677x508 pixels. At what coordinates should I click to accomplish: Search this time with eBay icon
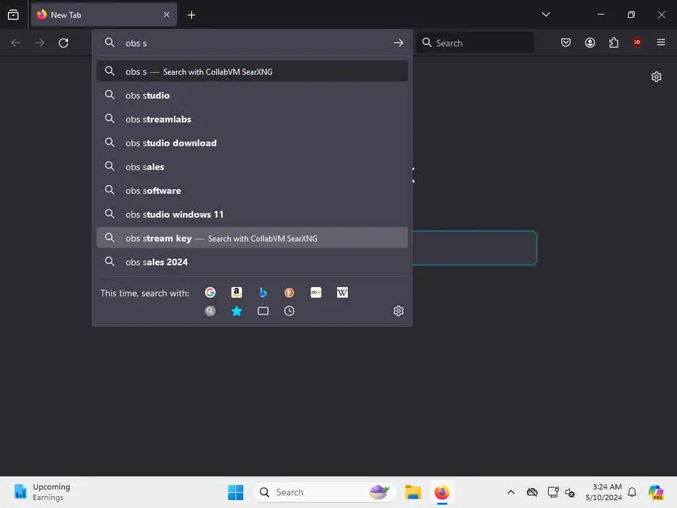pos(315,292)
